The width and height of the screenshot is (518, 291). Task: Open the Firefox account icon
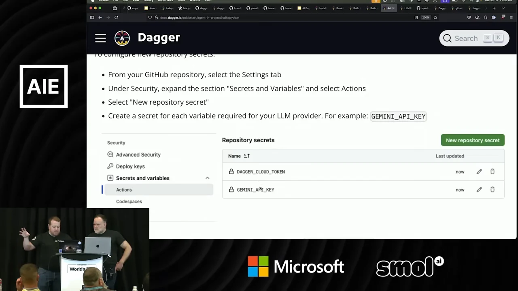477,17
